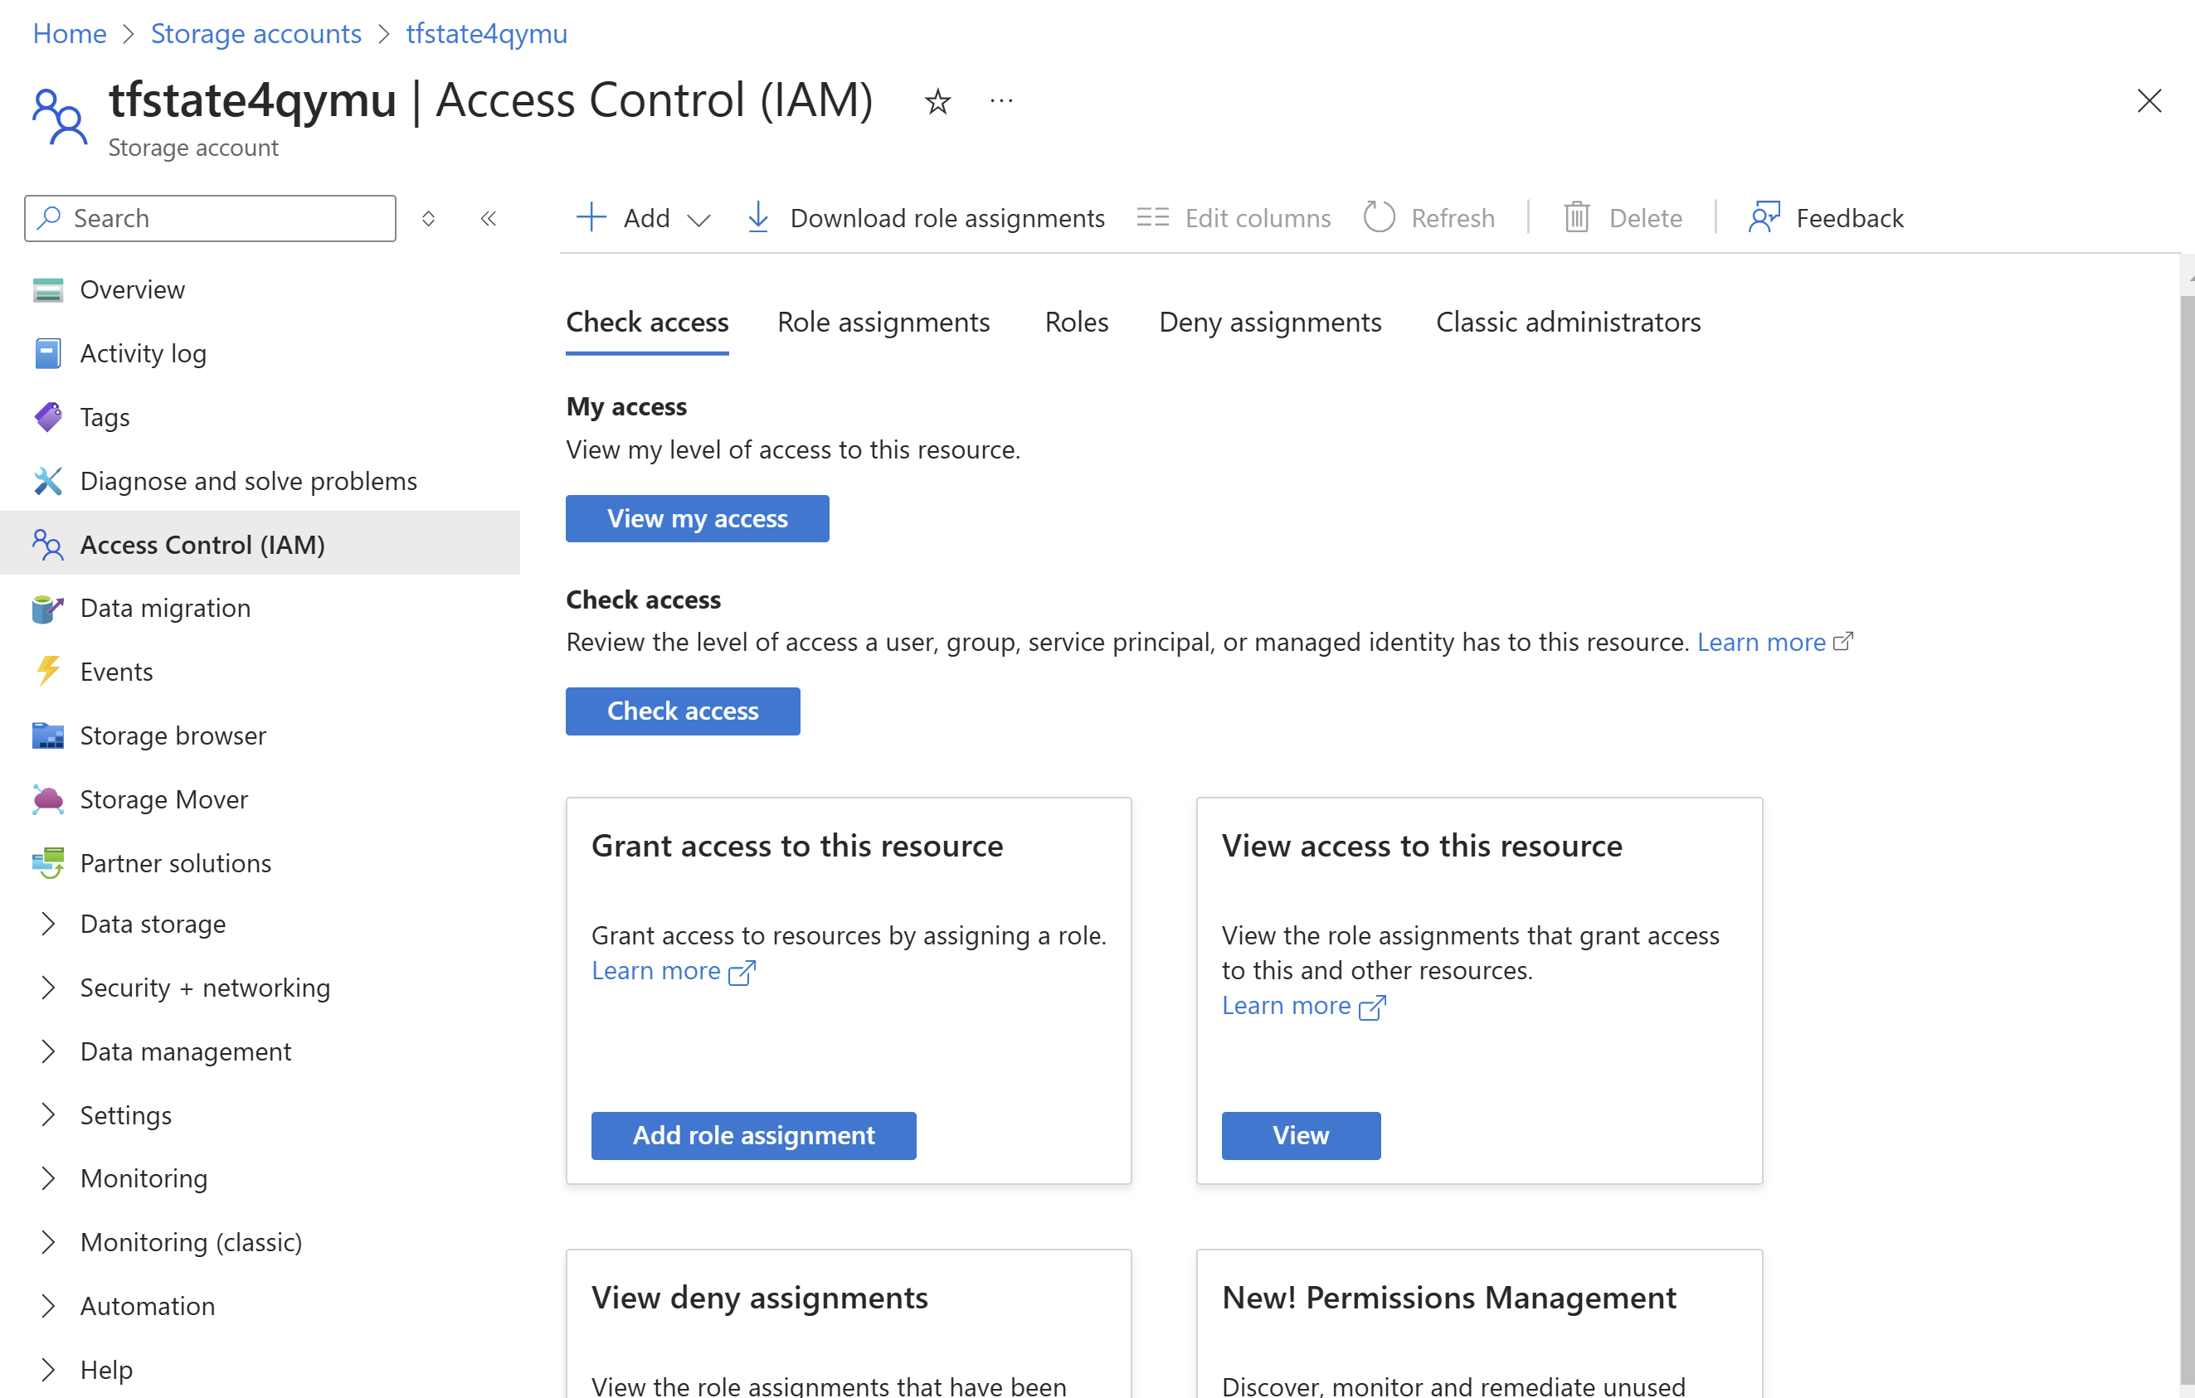Expand the Monitoring section
This screenshot has height=1398, width=2195.
[48, 1178]
